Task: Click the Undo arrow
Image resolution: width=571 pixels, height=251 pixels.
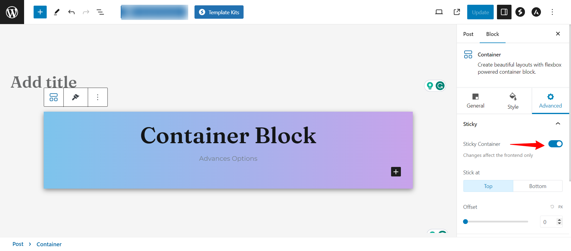Action: (x=71, y=12)
